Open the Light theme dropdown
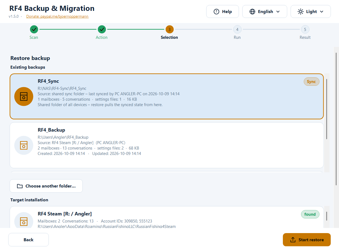 click(311, 12)
